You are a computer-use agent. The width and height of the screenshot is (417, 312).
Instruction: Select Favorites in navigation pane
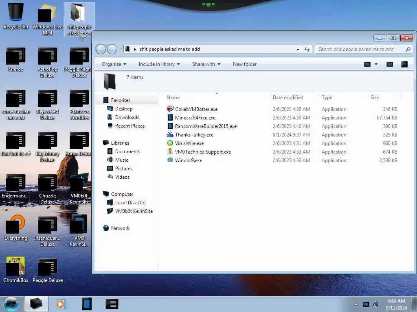point(121,100)
